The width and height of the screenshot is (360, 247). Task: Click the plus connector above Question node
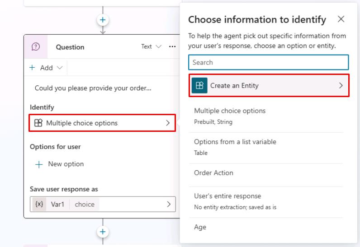[x=103, y=20]
